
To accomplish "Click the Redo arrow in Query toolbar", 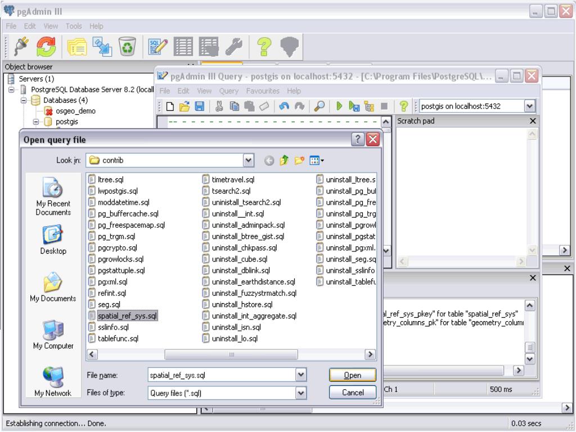I will 299,106.
